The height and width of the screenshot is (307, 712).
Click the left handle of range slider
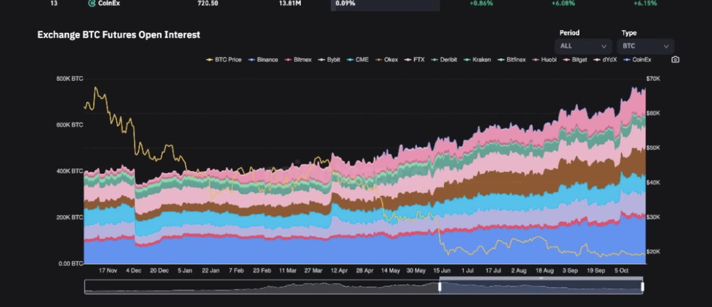pyautogui.click(x=440, y=286)
